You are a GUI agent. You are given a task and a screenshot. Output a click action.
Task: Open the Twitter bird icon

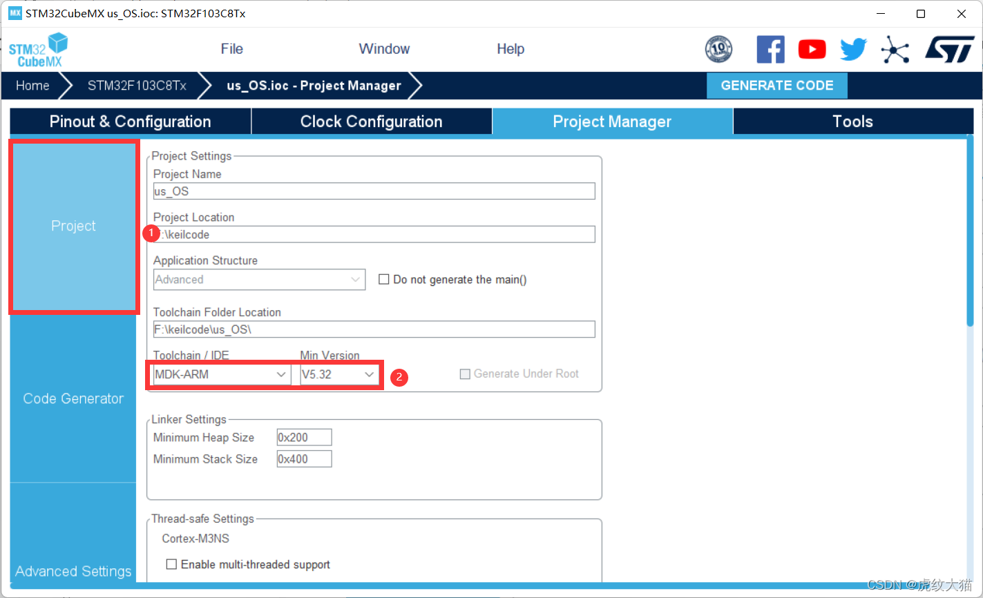[853, 49]
